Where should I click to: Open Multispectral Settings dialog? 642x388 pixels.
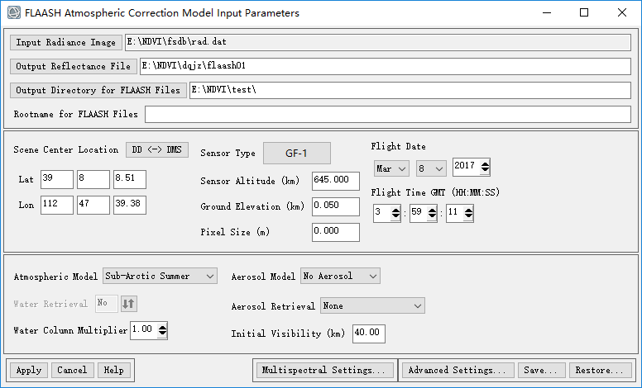pyautogui.click(x=323, y=371)
